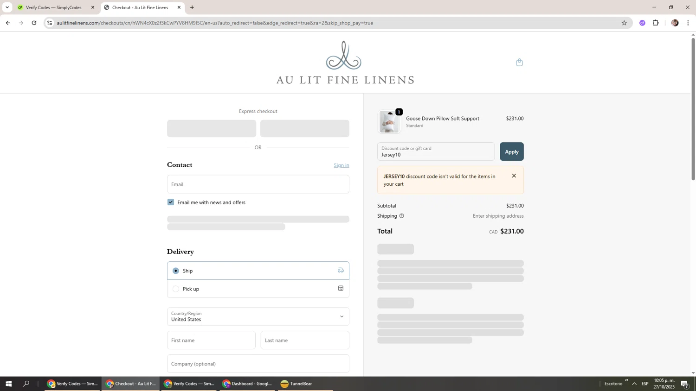Click the Goose Down Pillow Soft Support text
This screenshot has width=696, height=391.
(x=442, y=119)
